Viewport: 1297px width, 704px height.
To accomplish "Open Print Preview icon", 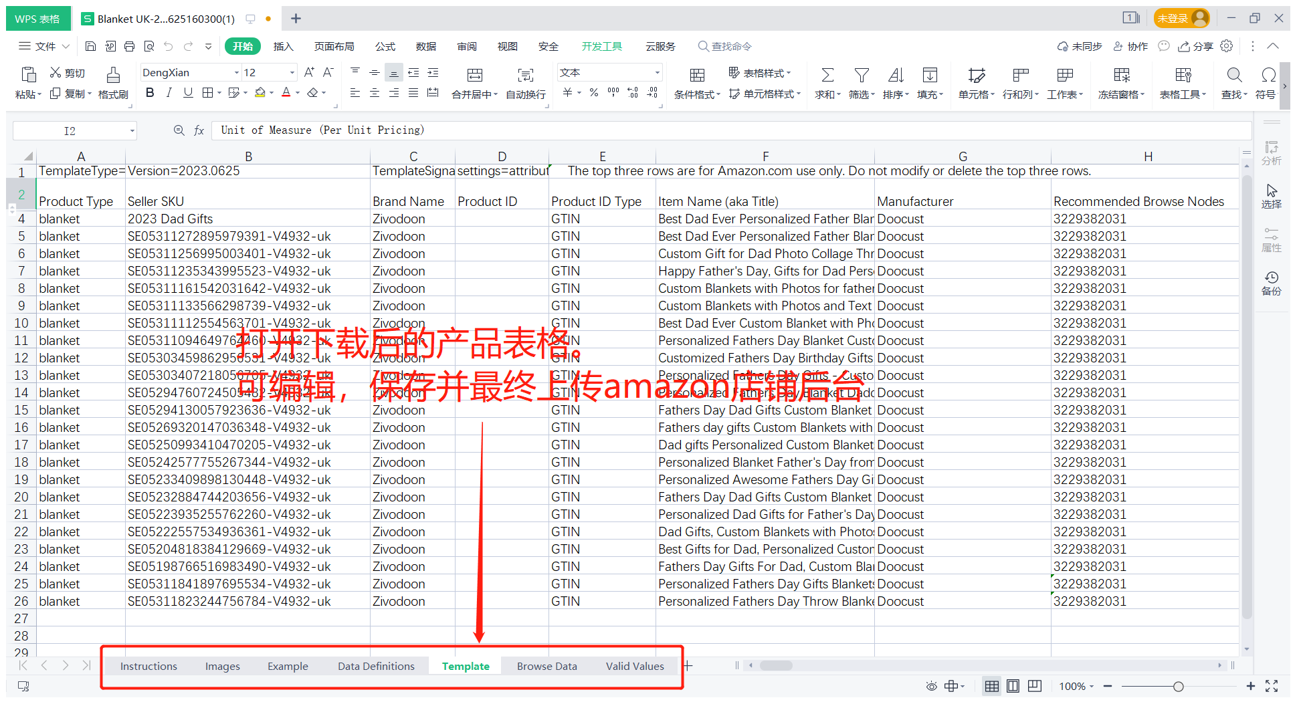I will (149, 46).
